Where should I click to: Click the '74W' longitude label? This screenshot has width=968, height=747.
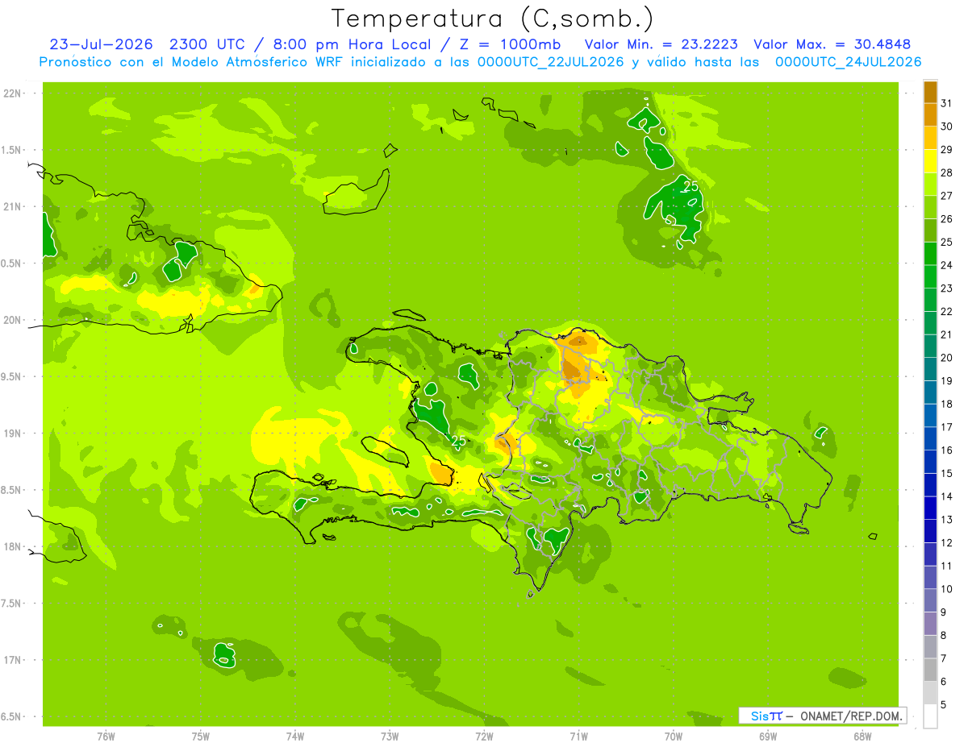point(294,736)
